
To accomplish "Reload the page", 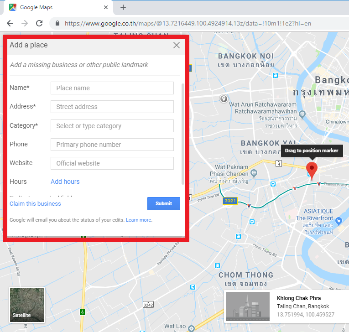I will pos(39,23).
